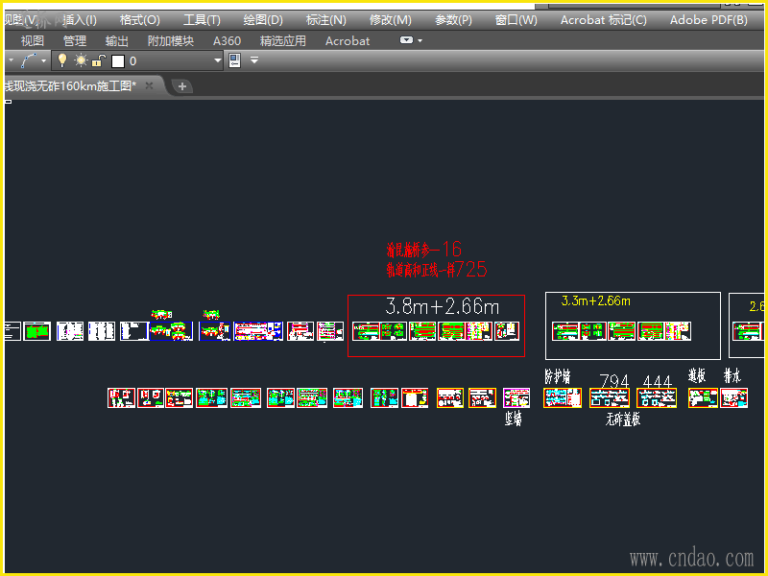The image size is (768, 576).
Task: Select drawing sheet below 遮板 label
Action: click(x=703, y=397)
